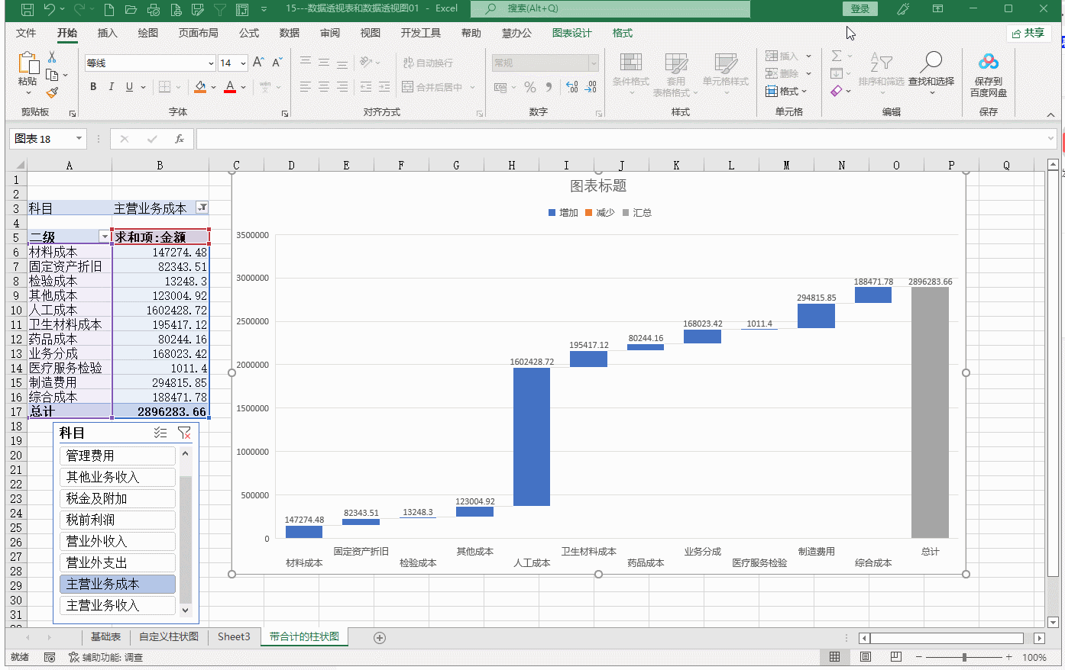Click the fill color bucket swatch
This screenshot has height=670, width=1065.
point(200,87)
